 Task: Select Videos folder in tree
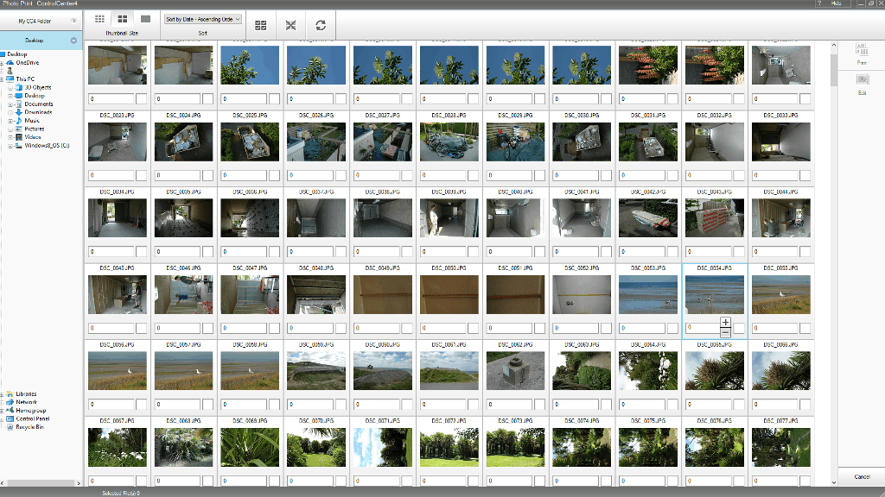(33, 137)
